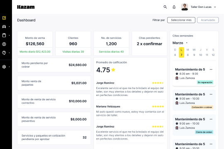Expand the clipboard sidebar submenu arrow
Viewport: 224px width, 149px height.
[9, 35]
